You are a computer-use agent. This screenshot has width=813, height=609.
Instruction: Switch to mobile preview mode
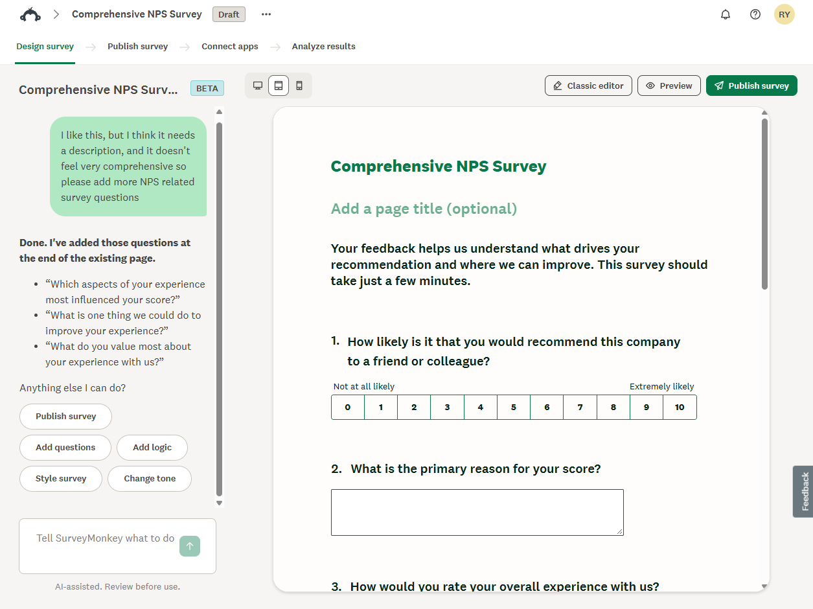[x=299, y=86]
